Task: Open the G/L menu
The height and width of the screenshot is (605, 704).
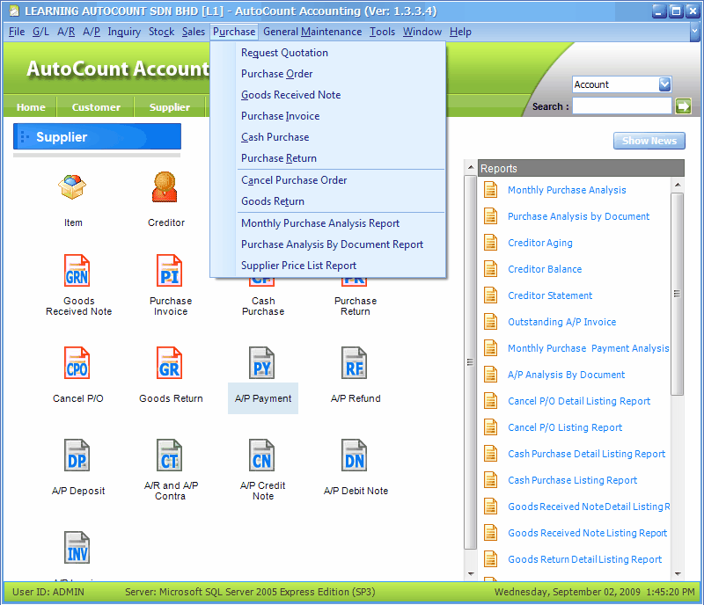Action: pyautogui.click(x=40, y=32)
